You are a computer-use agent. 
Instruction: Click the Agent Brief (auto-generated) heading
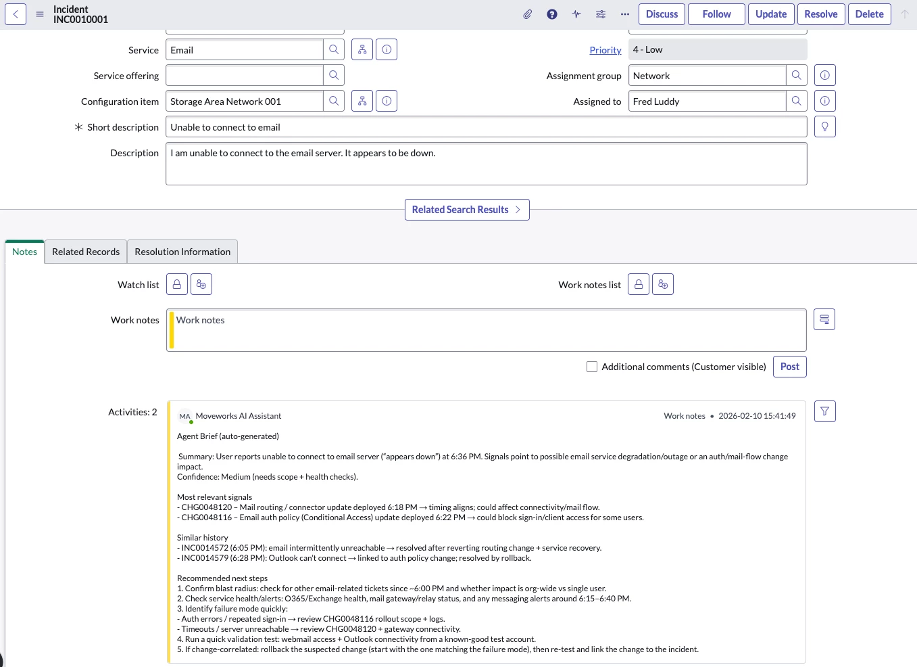pyautogui.click(x=228, y=436)
